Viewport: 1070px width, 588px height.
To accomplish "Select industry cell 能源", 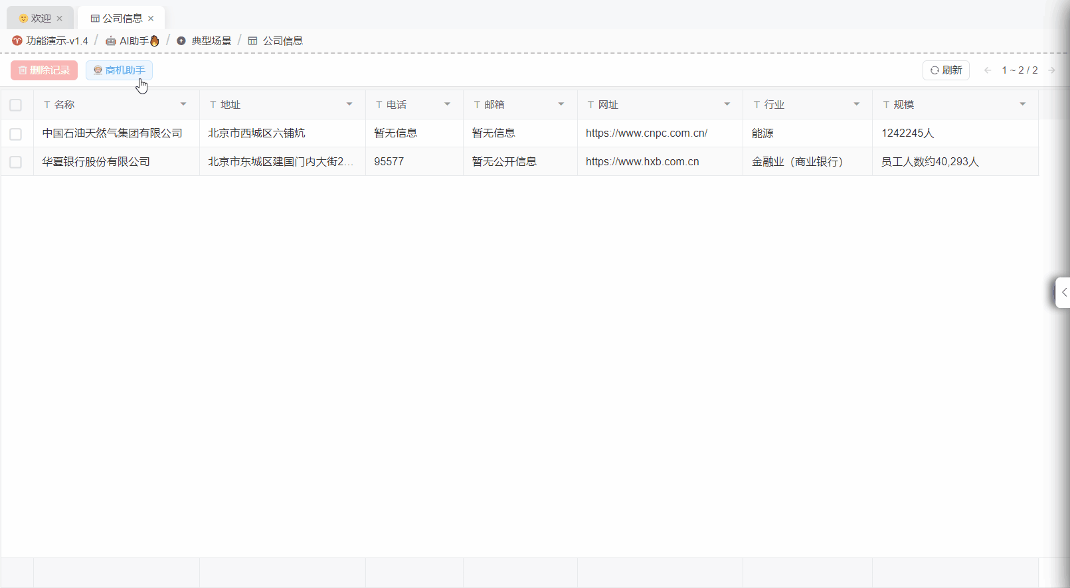I will [808, 133].
